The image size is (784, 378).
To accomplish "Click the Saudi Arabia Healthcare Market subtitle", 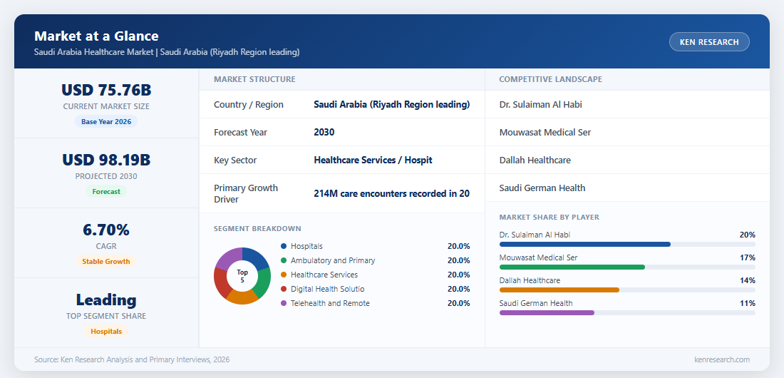I will [x=167, y=52].
